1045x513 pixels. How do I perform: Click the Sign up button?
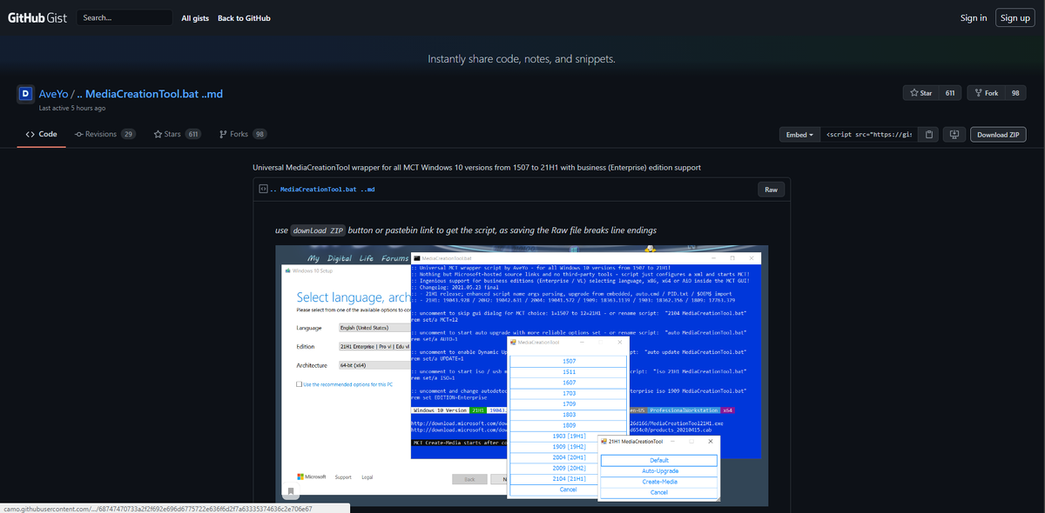tap(1015, 18)
